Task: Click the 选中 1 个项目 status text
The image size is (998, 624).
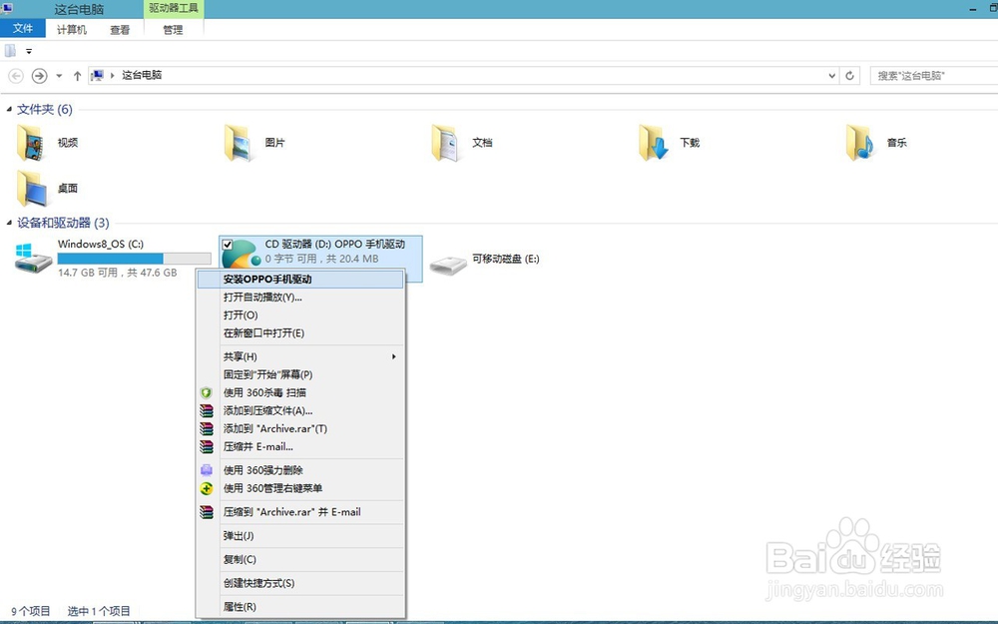Action: (99, 611)
